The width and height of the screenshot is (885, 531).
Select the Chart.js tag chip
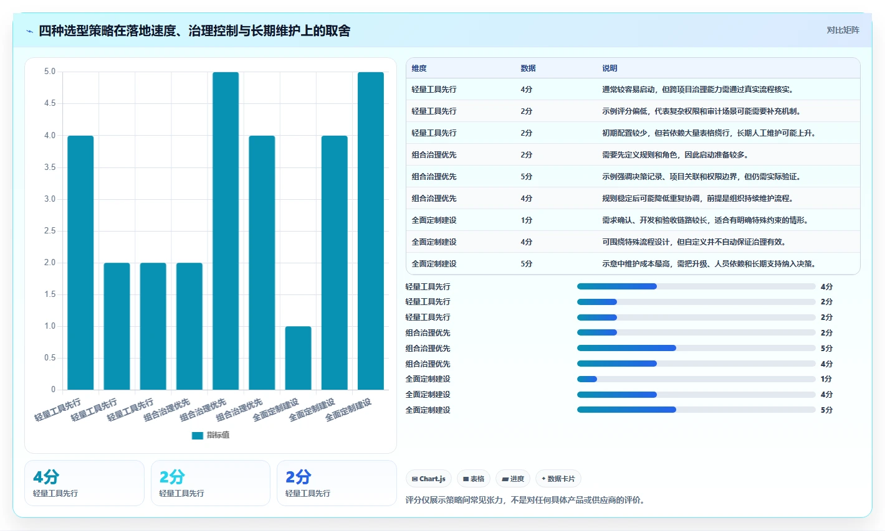pos(429,479)
